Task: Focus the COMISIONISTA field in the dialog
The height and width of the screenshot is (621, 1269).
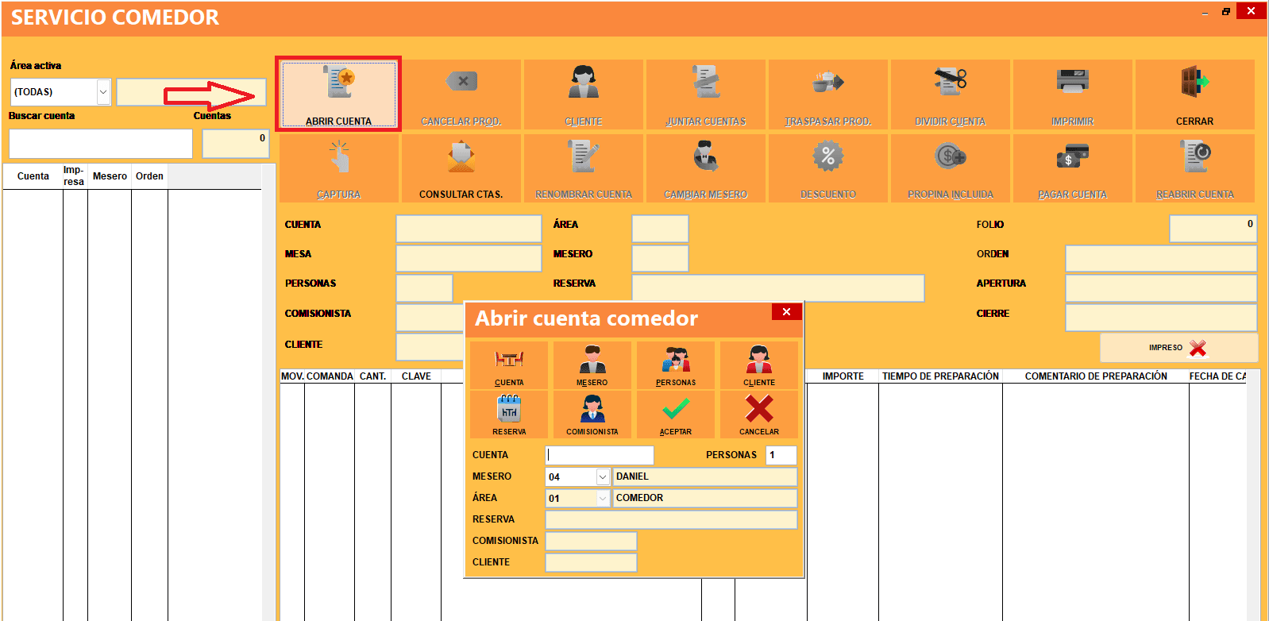Action: pos(591,541)
